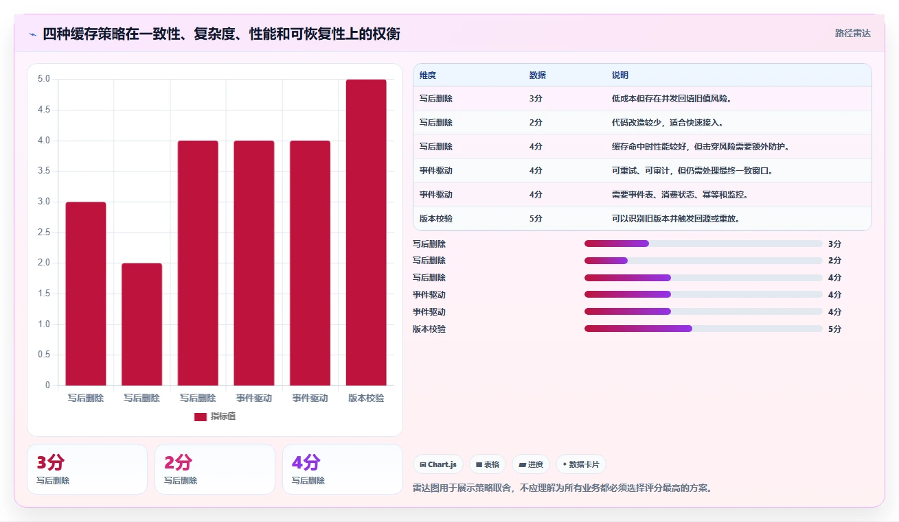This screenshot has height=522, width=899.
Task: Click the 版本校验 progress bar showing 5分
Action: (703, 329)
